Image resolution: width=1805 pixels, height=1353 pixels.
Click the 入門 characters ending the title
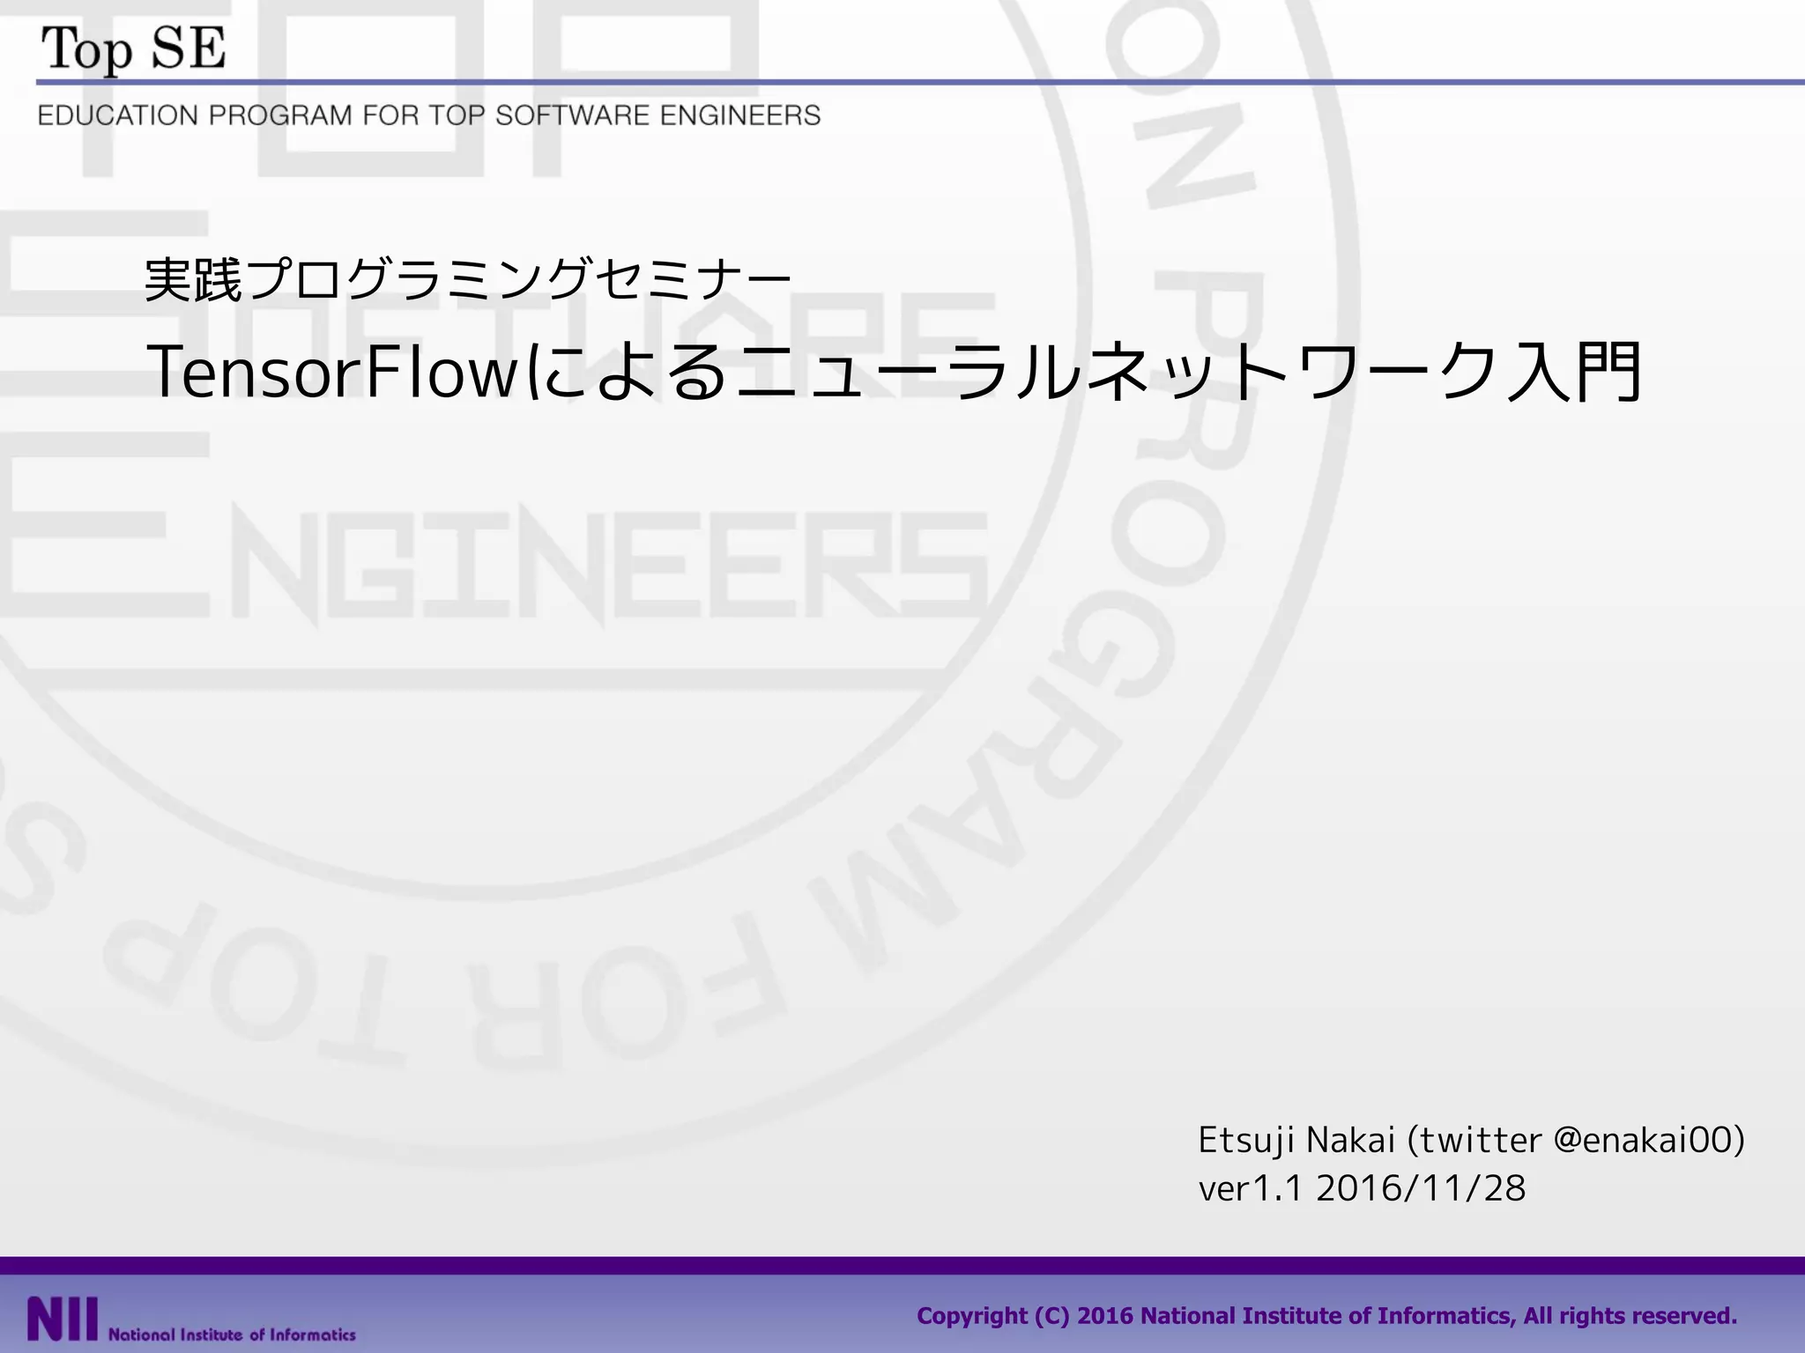point(1573,372)
